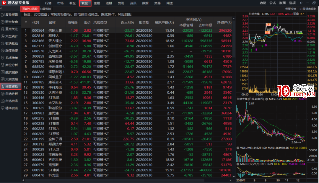
Task: Minimize the 通达信 window
Action: pos(307,3)
